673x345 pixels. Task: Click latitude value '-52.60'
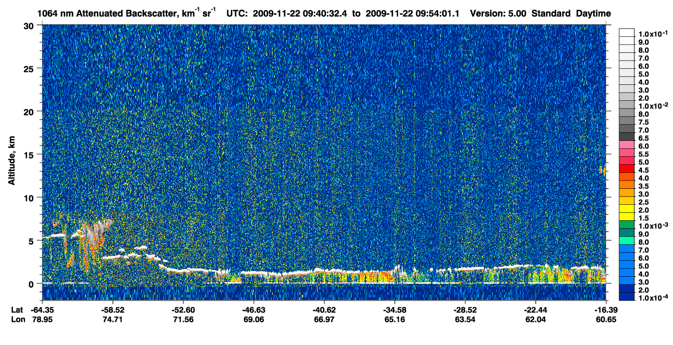pos(182,310)
